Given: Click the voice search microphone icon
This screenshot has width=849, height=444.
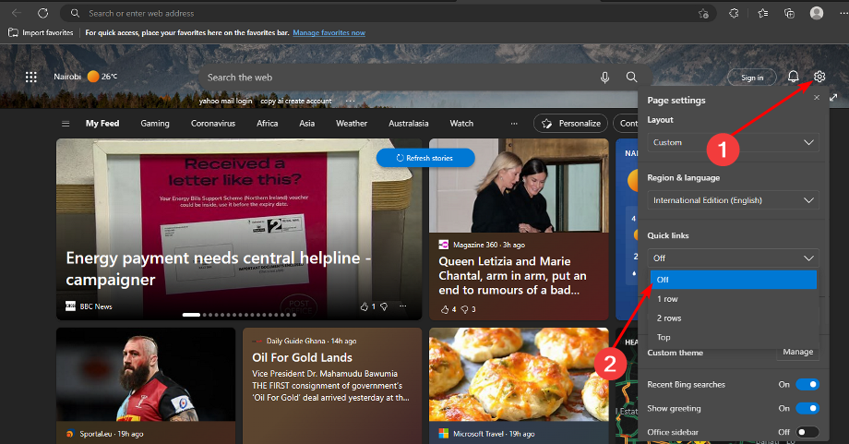Looking at the screenshot, I should click(x=604, y=78).
